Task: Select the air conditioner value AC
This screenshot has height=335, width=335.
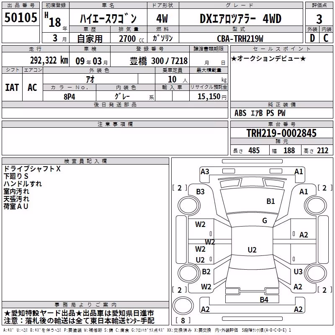Action: [32, 88]
